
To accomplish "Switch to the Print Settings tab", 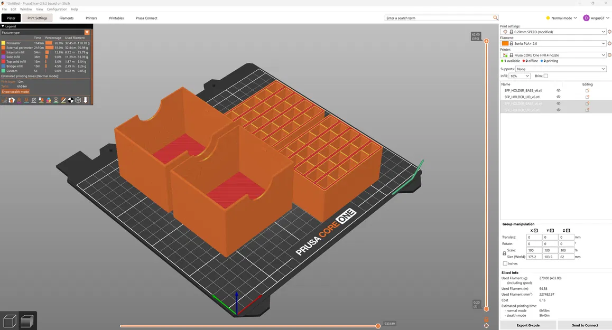I will (x=38, y=18).
